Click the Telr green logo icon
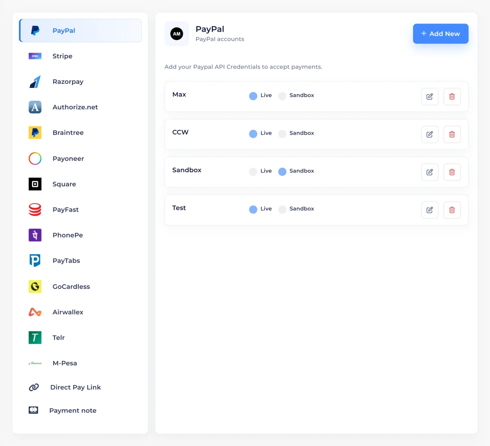Image resolution: width=490 pixels, height=446 pixels. (x=35, y=337)
